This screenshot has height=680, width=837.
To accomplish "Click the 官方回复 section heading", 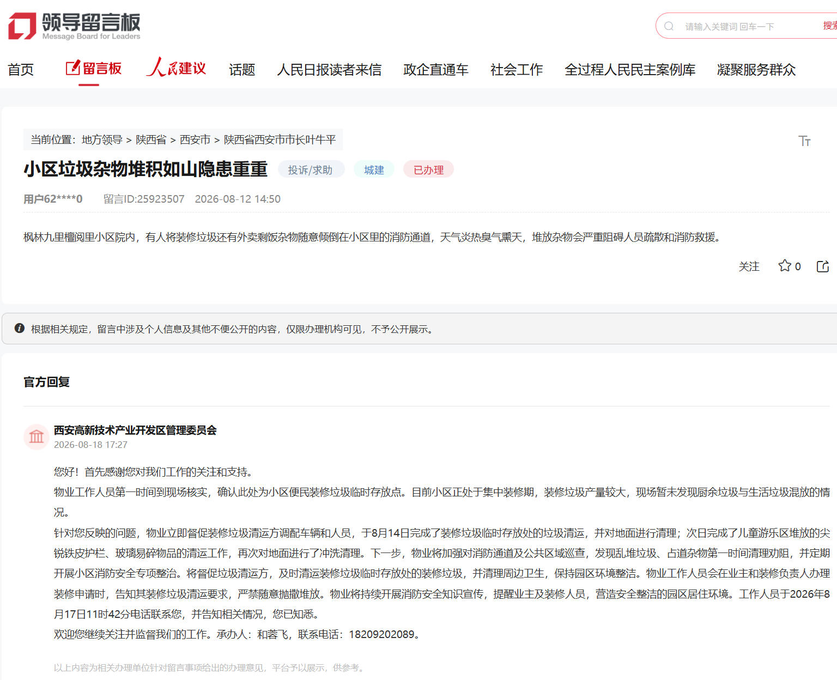I will 47,382.
